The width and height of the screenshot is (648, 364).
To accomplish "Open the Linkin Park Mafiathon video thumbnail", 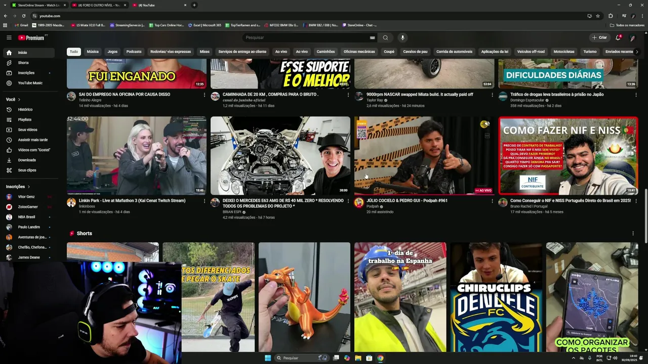I will point(137,156).
